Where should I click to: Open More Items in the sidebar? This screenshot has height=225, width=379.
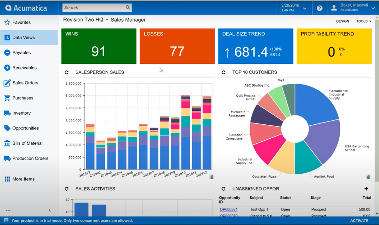click(24, 179)
